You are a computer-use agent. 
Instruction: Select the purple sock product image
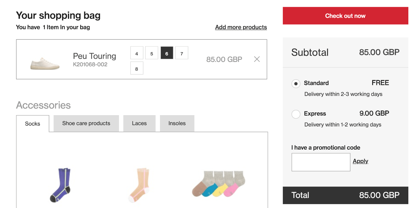(x=60, y=185)
